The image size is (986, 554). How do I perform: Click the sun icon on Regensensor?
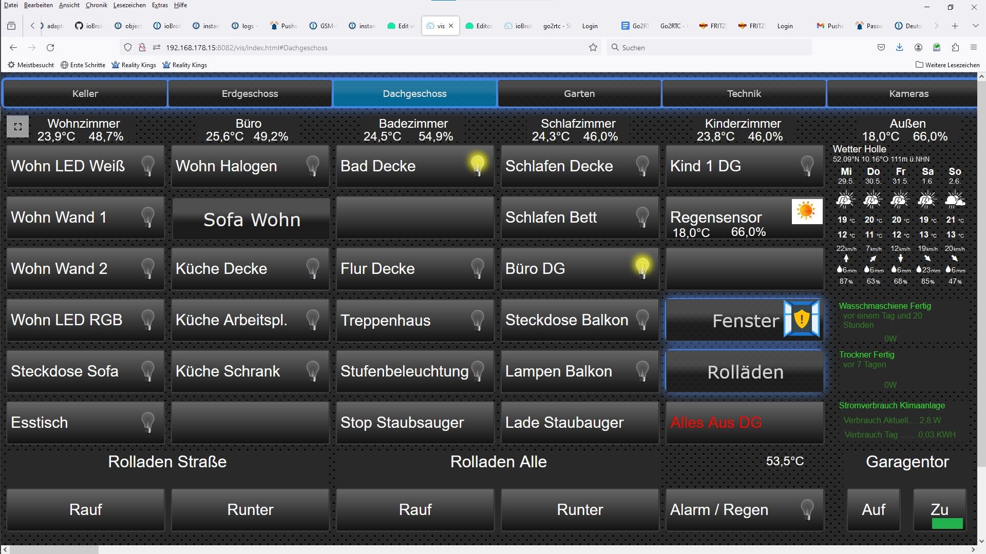807,211
